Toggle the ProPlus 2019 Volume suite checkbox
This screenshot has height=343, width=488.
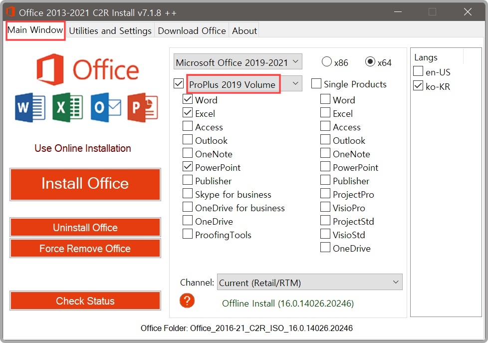178,83
